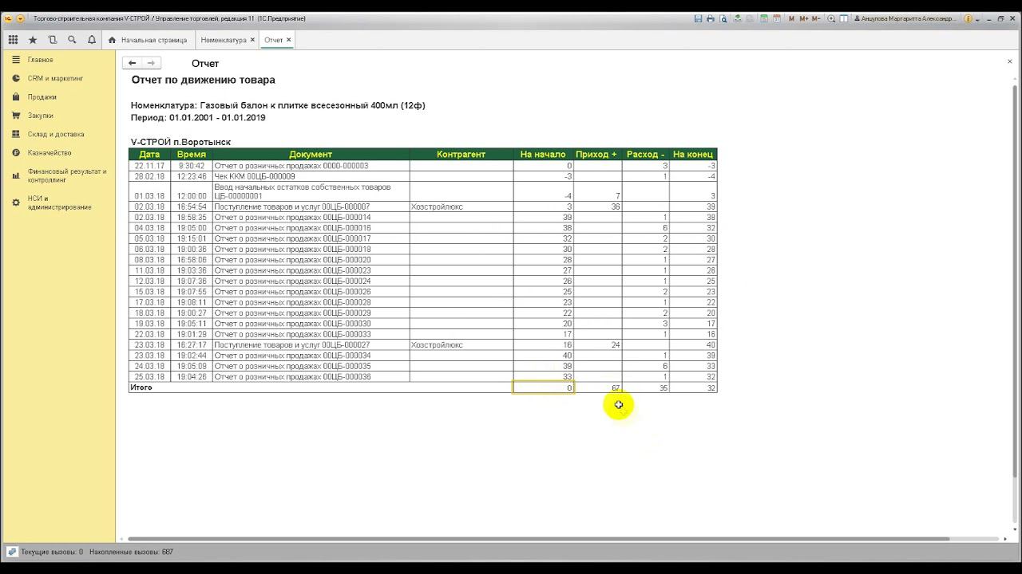Click the Контрагент column header
The image size is (1022, 574).
(461, 155)
